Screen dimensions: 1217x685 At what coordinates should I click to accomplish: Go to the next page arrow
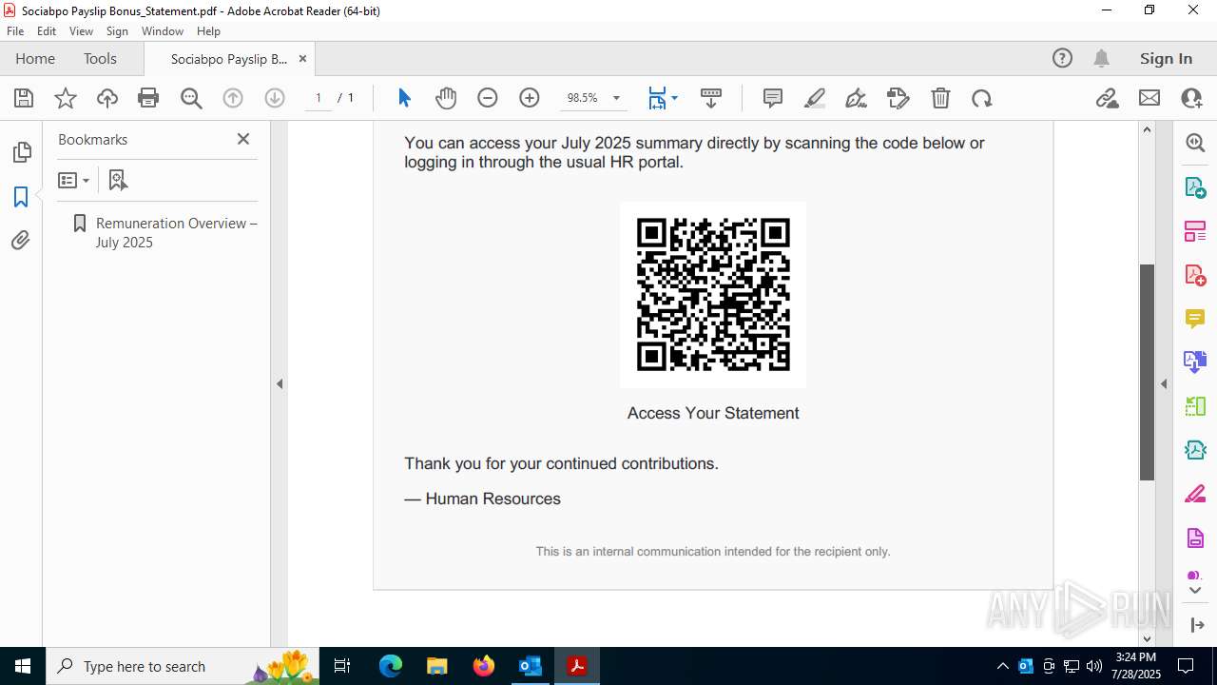coord(275,98)
